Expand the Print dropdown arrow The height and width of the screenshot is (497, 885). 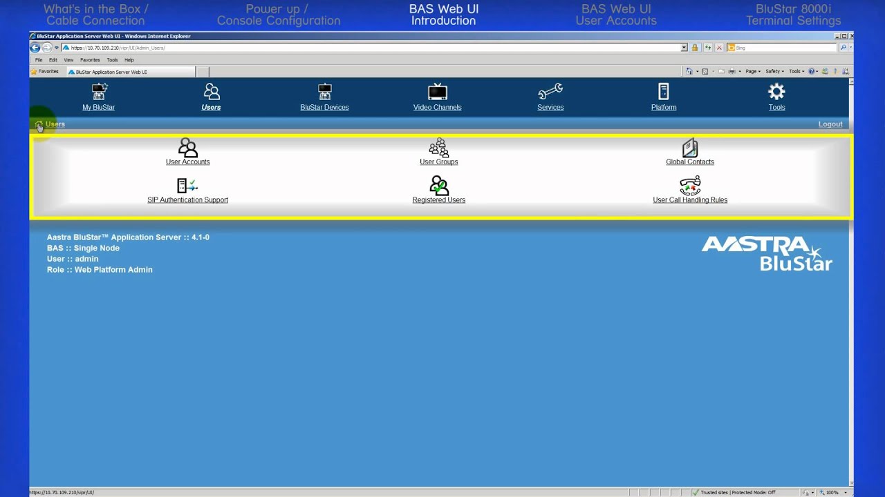pos(739,71)
